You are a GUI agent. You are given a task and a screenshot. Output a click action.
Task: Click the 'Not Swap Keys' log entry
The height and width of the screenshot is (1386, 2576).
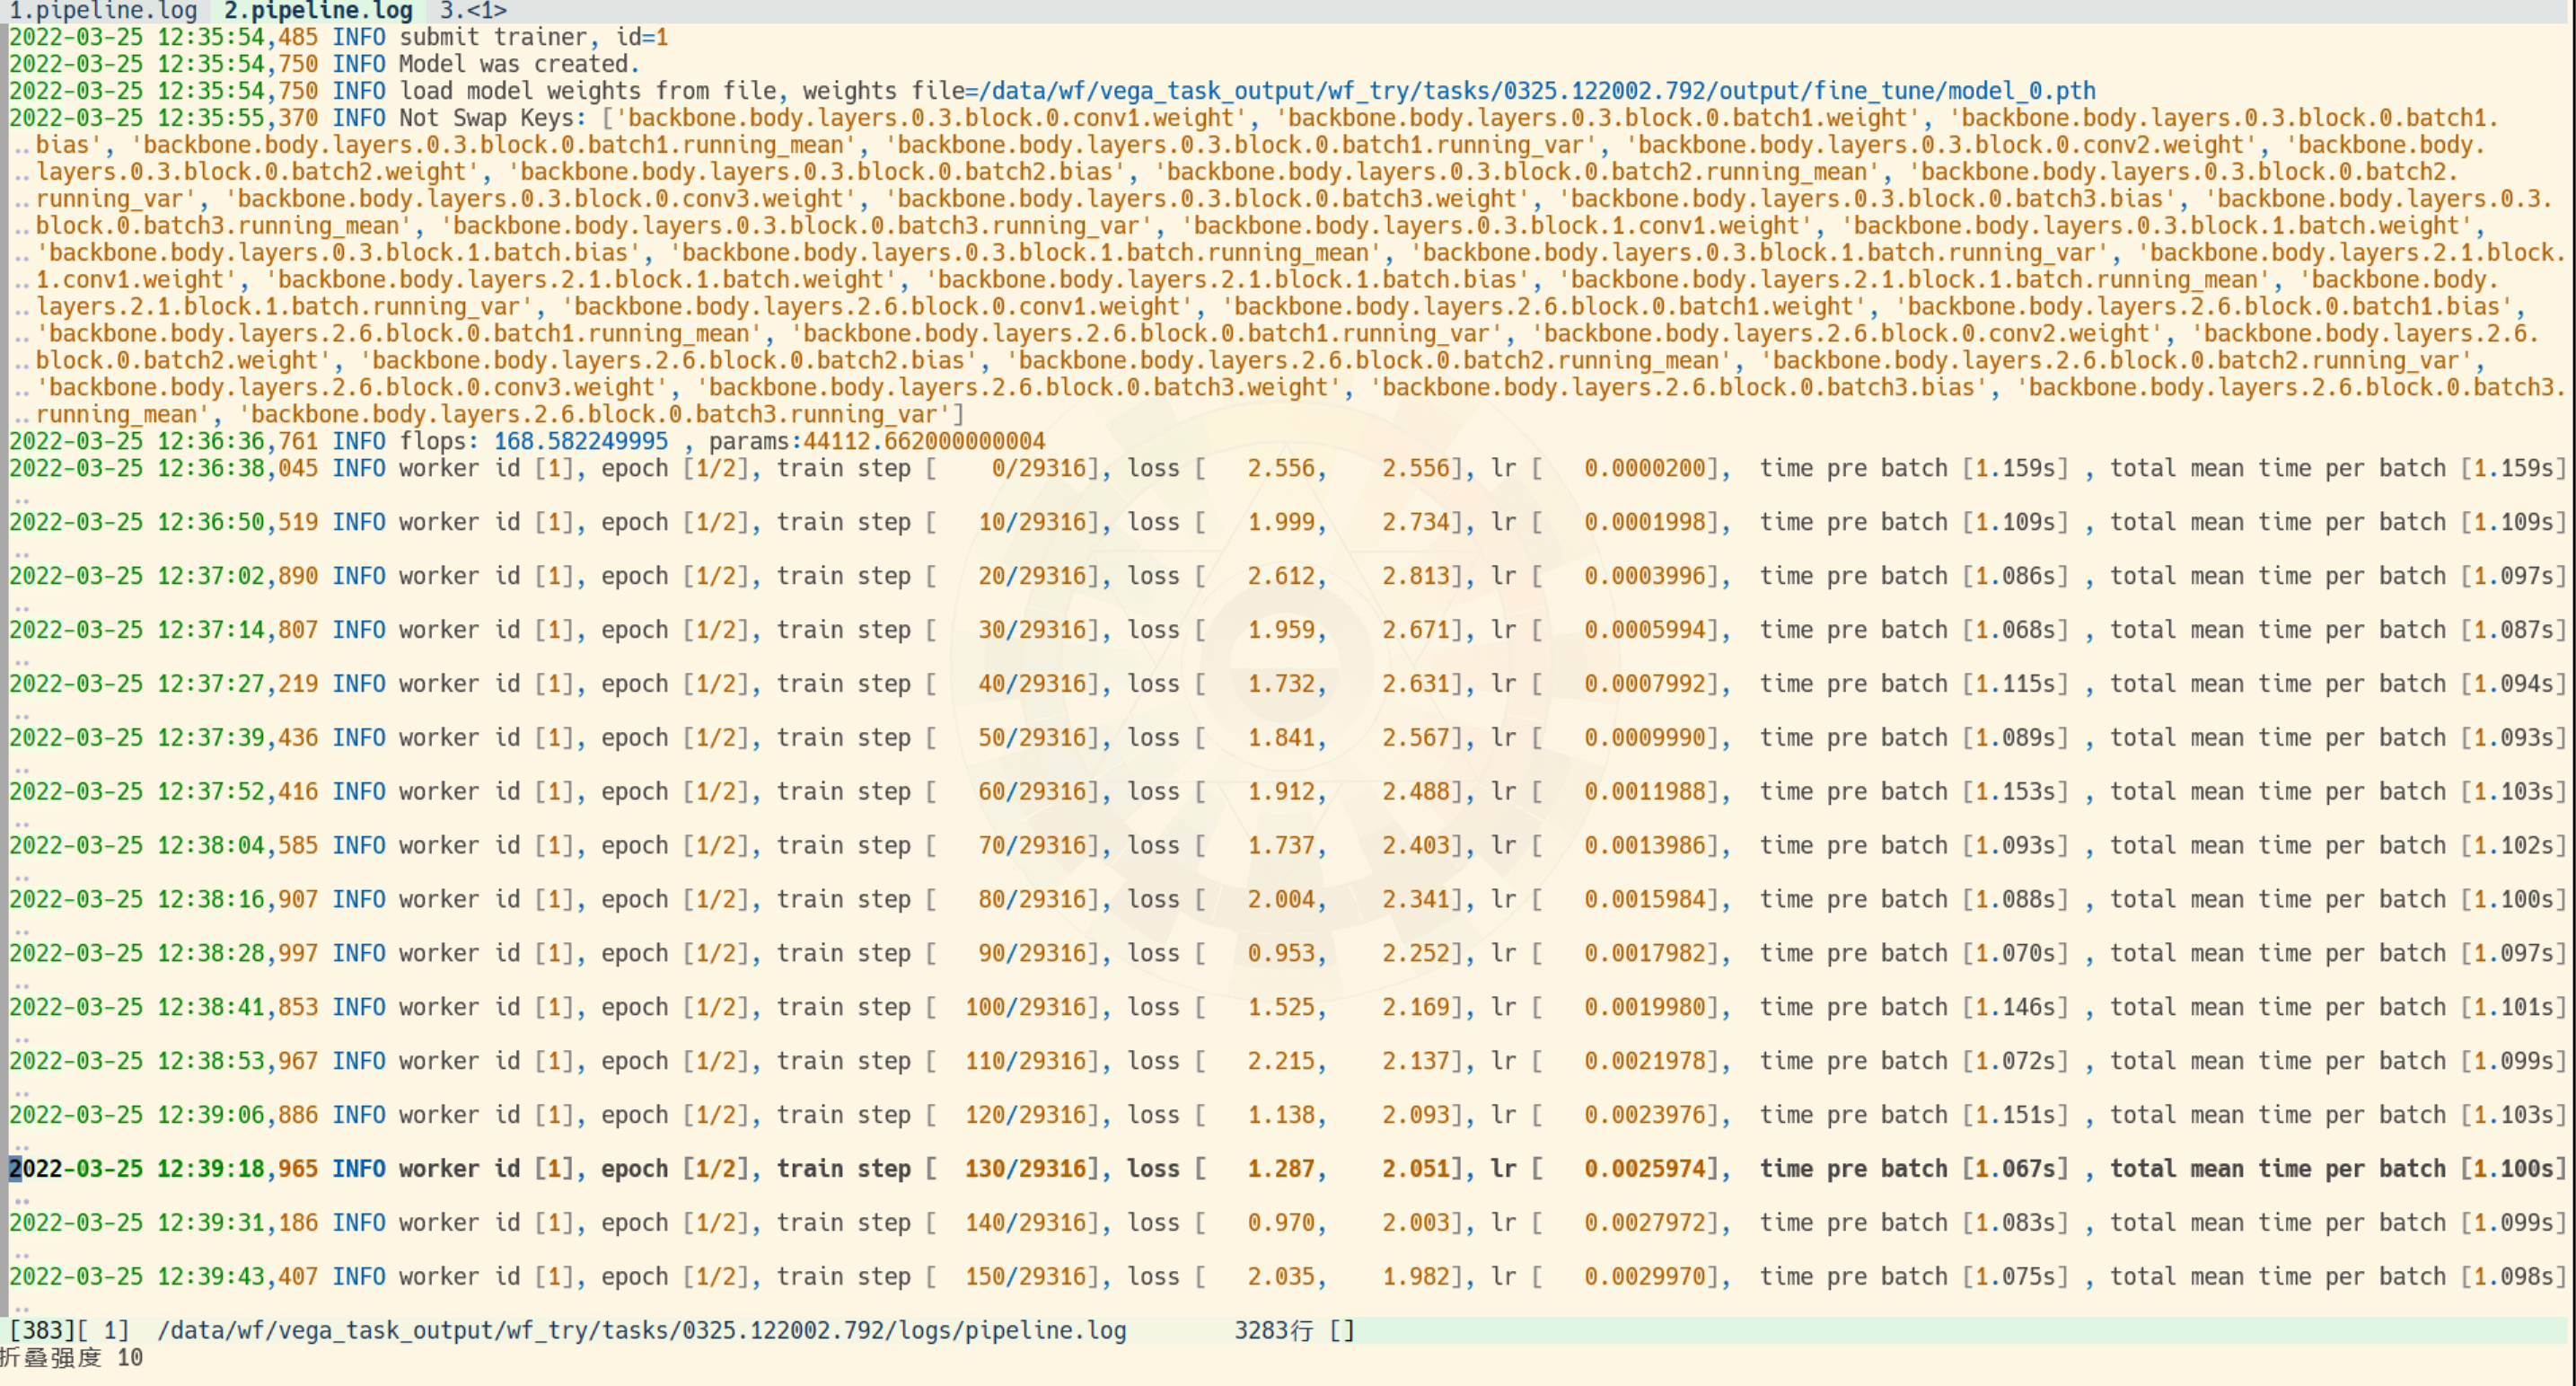[492, 118]
